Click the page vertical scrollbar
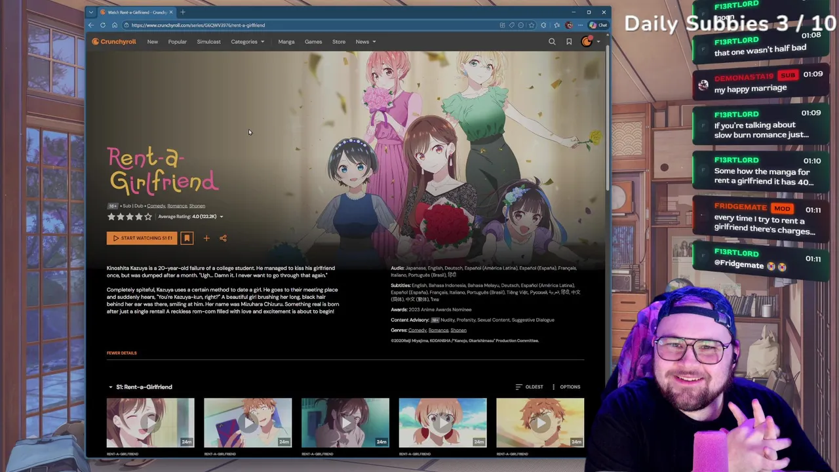This screenshot has width=839, height=472. coord(608,118)
